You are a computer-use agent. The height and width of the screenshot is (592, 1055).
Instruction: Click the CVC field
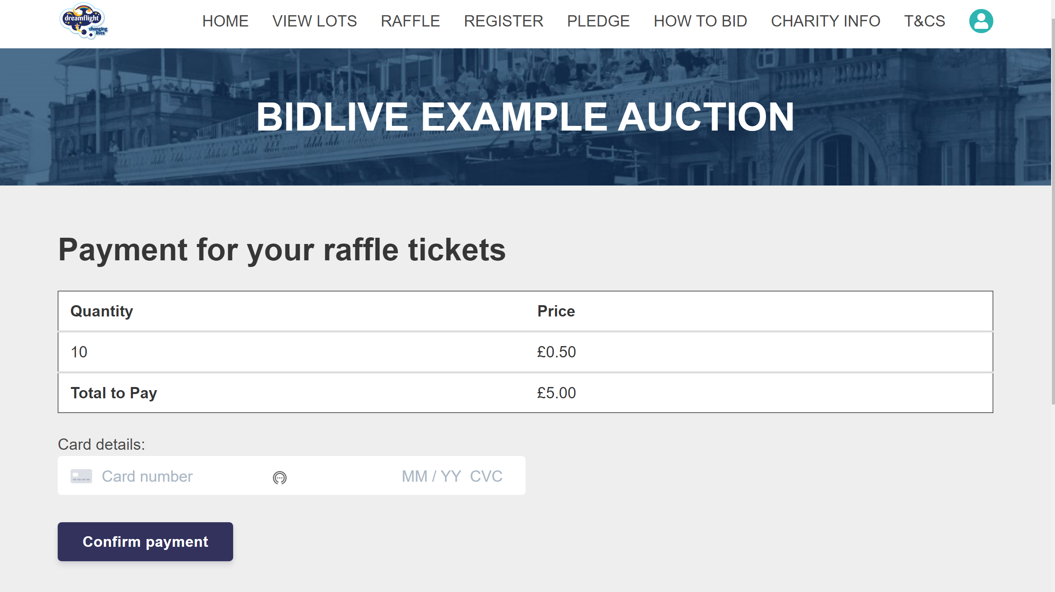pyautogui.click(x=486, y=476)
